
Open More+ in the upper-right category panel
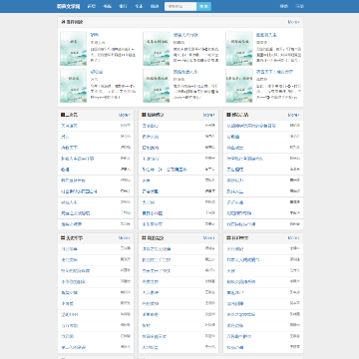coord(293,115)
